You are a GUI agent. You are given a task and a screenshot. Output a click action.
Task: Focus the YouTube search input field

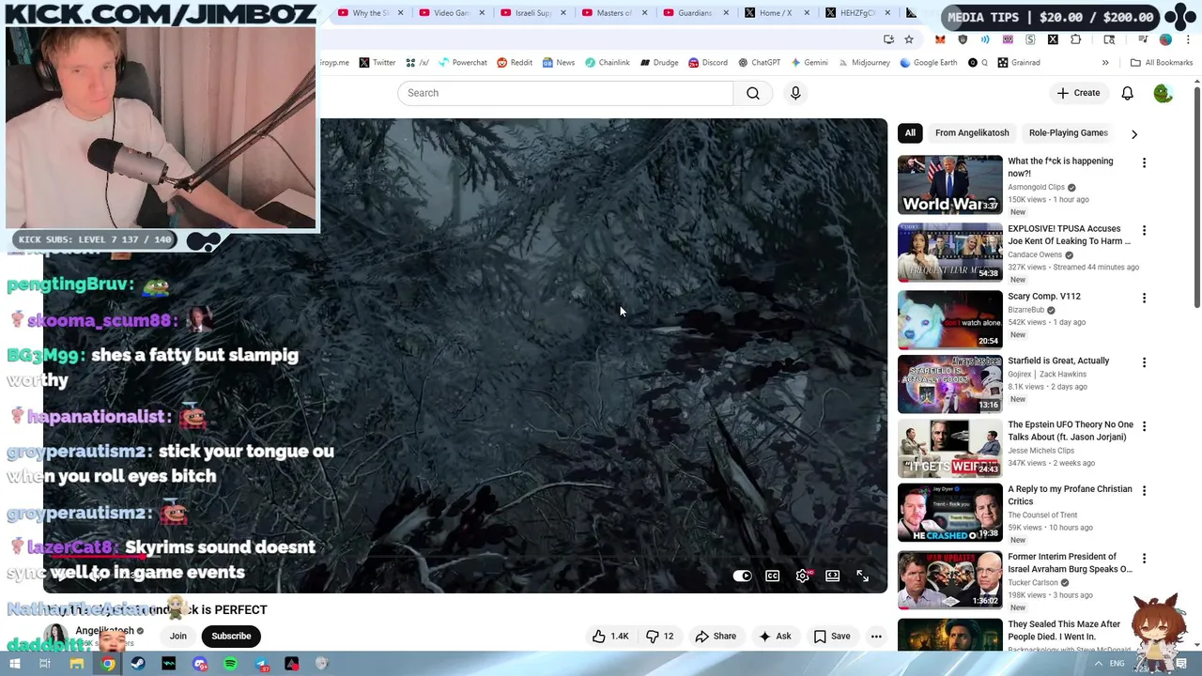click(564, 93)
